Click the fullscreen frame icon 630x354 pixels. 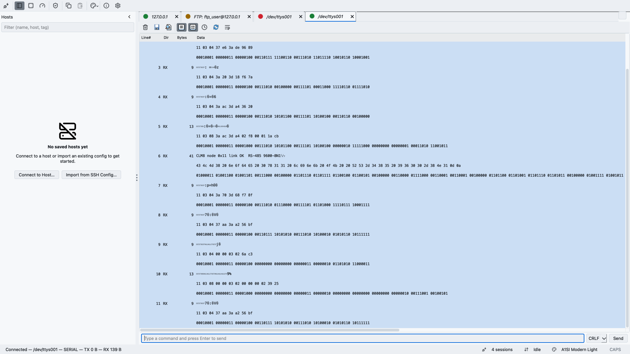tap(31, 6)
